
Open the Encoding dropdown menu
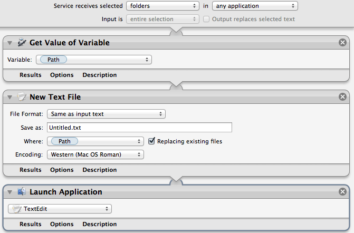[x=95, y=154]
